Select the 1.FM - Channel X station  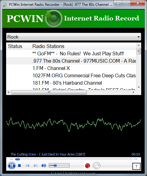point(71,68)
